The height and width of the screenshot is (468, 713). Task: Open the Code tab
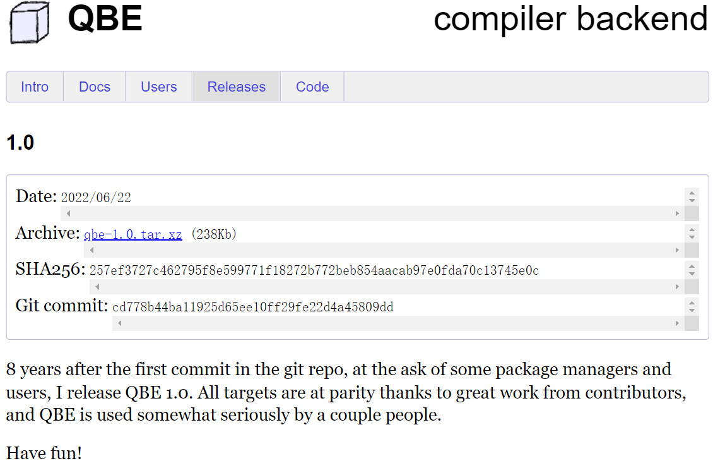tap(312, 87)
